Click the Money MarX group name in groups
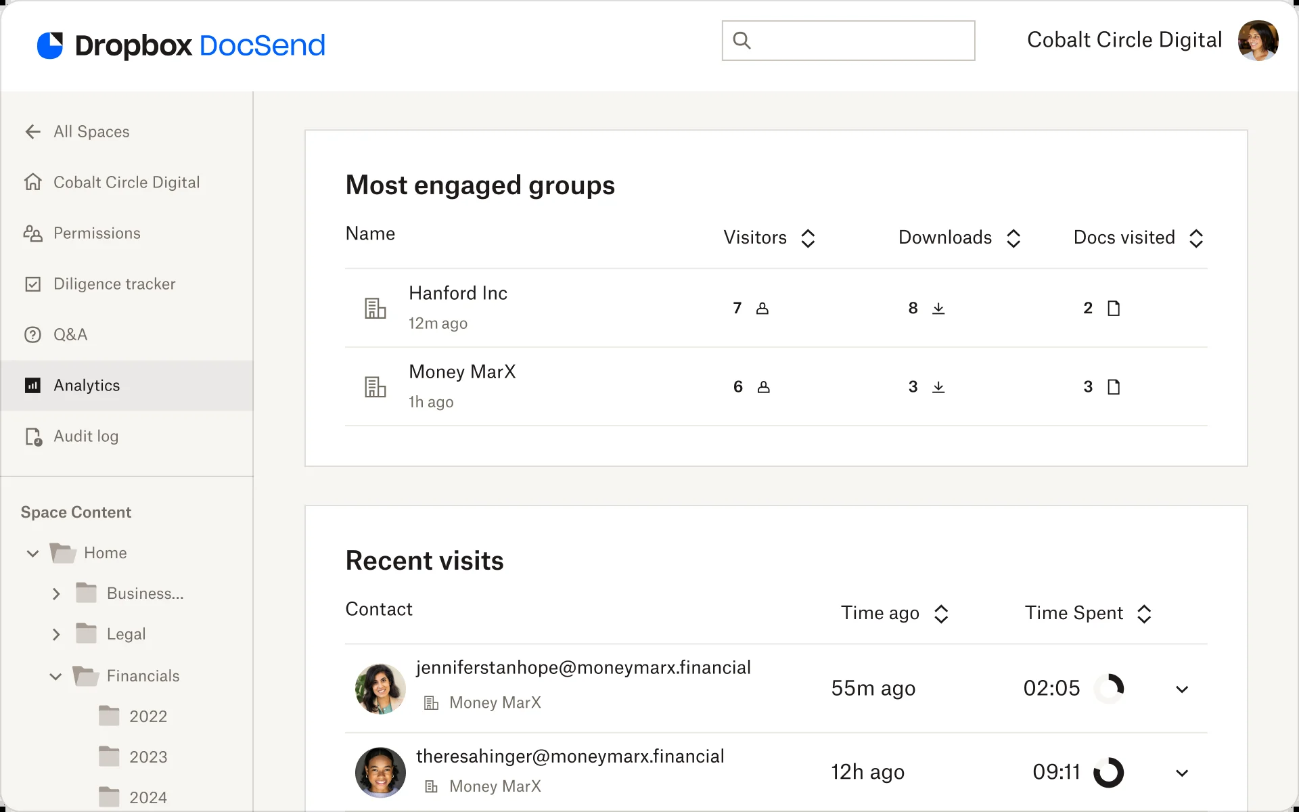Viewport: 1299px width, 812px height. pos(462,371)
